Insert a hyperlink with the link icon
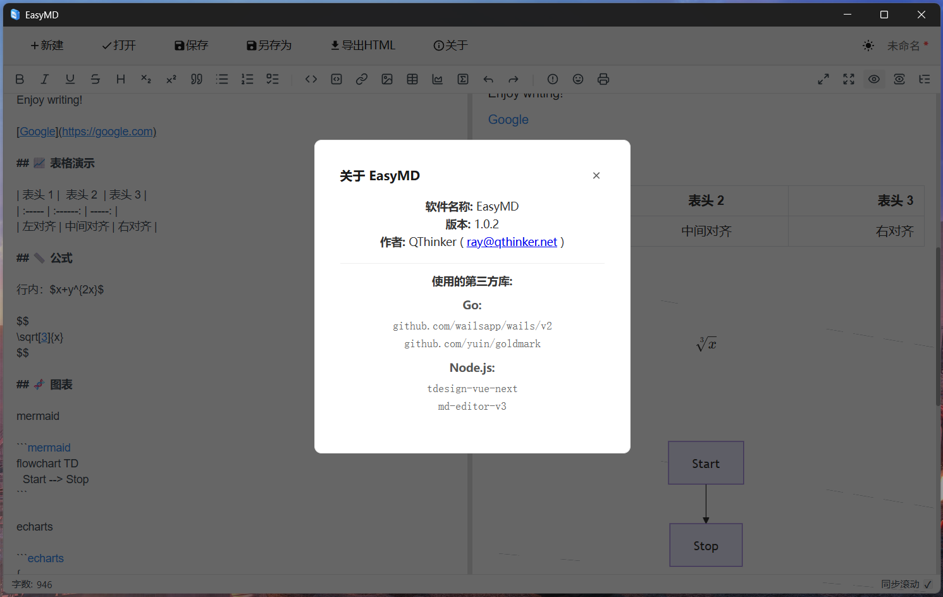The height and width of the screenshot is (597, 943). 362,79
